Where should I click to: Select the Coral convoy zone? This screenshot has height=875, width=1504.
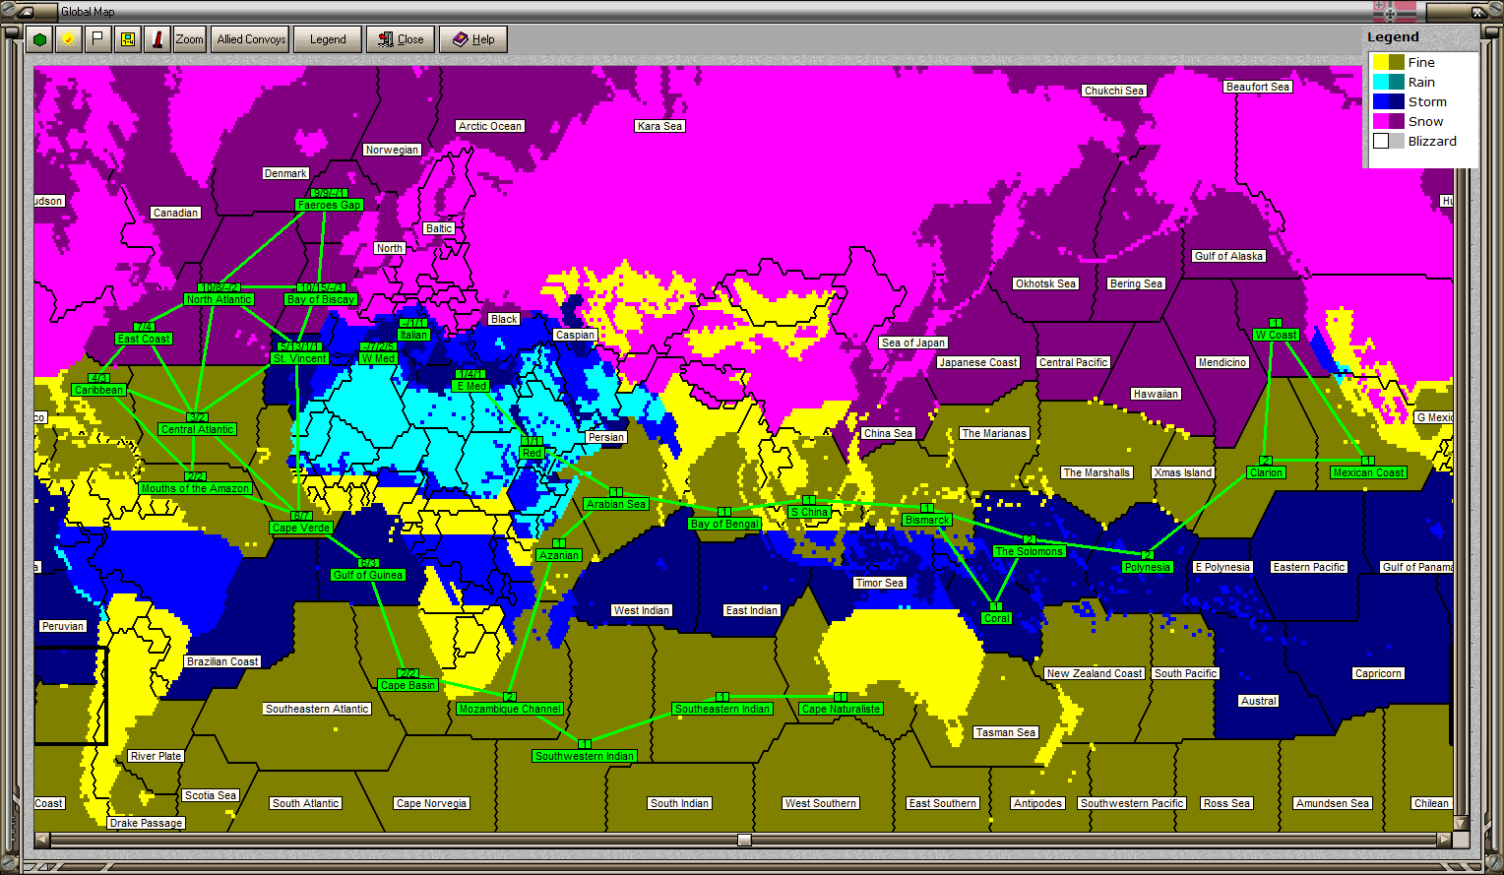coord(996,618)
